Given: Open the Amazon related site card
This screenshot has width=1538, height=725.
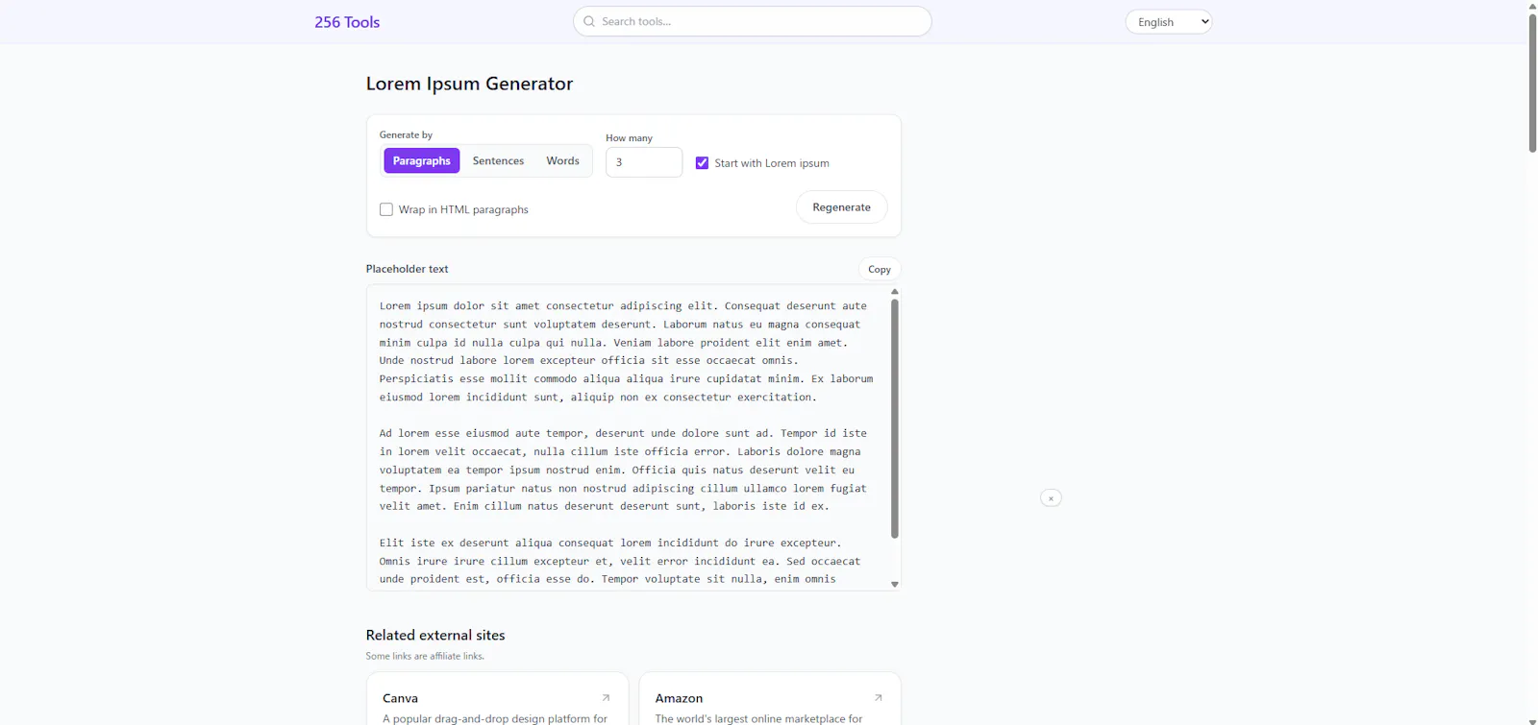Looking at the screenshot, I should pos(770,699).
